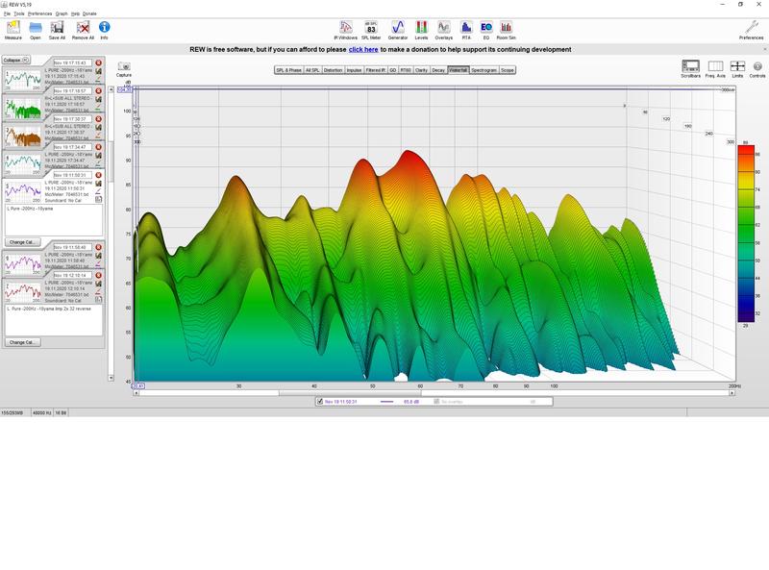Launch the signal Generator
This screenshot has height=570, width=769.
coord(397,28)
